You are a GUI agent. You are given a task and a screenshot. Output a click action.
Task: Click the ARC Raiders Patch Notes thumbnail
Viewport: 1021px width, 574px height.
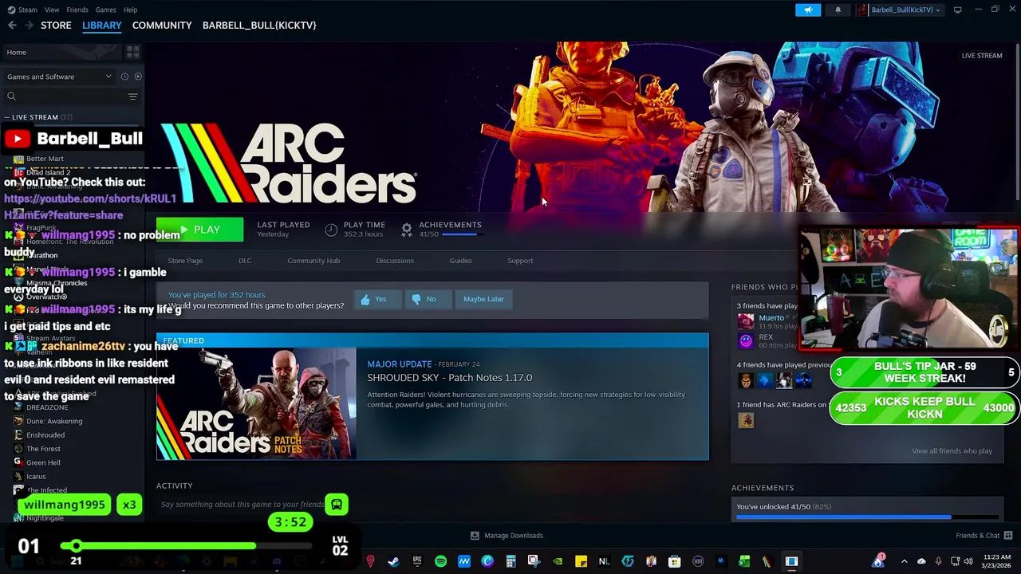pyautogui.click(x=256, y=403)
